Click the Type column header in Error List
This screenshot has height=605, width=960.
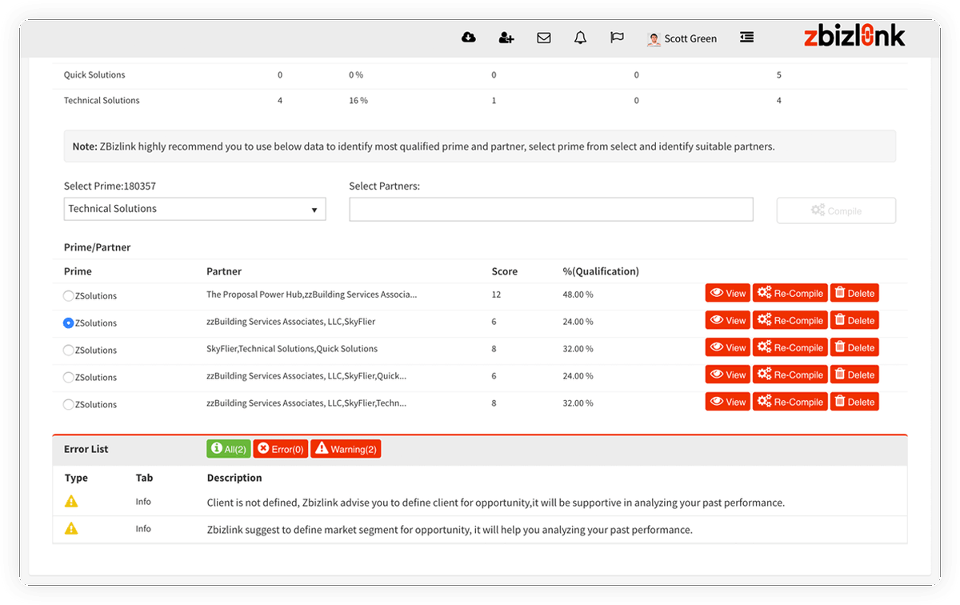coord(76,478)
